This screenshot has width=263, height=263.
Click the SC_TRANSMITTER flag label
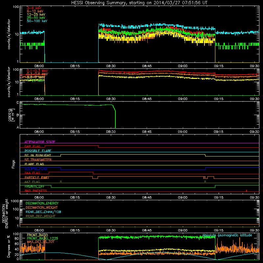click(38, 159)
